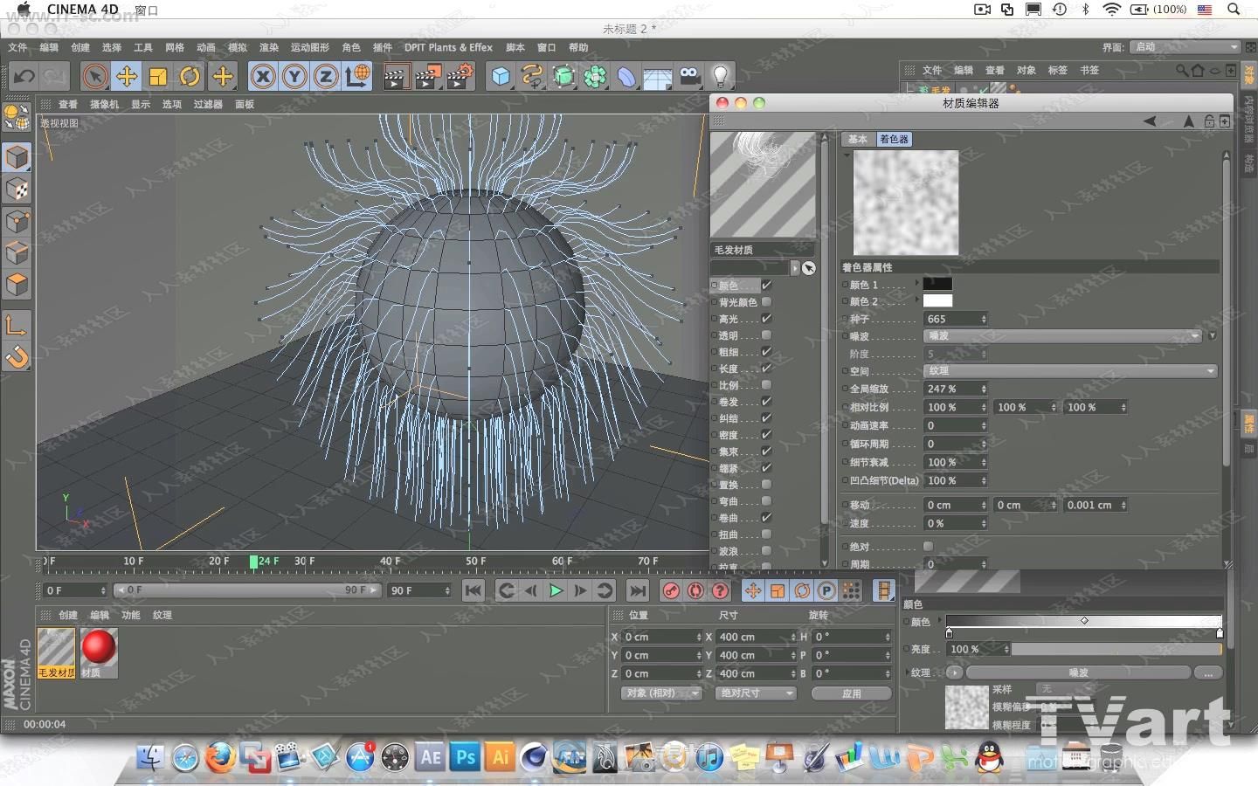Click color gradient bar
Screen dimensions: 1258x786
point(1083,621)
